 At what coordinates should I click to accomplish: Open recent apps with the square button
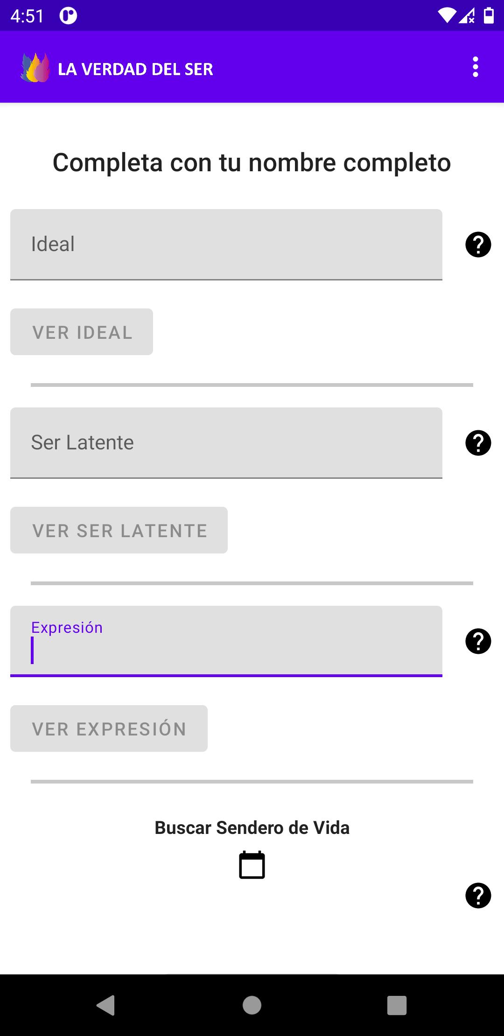397,1005
